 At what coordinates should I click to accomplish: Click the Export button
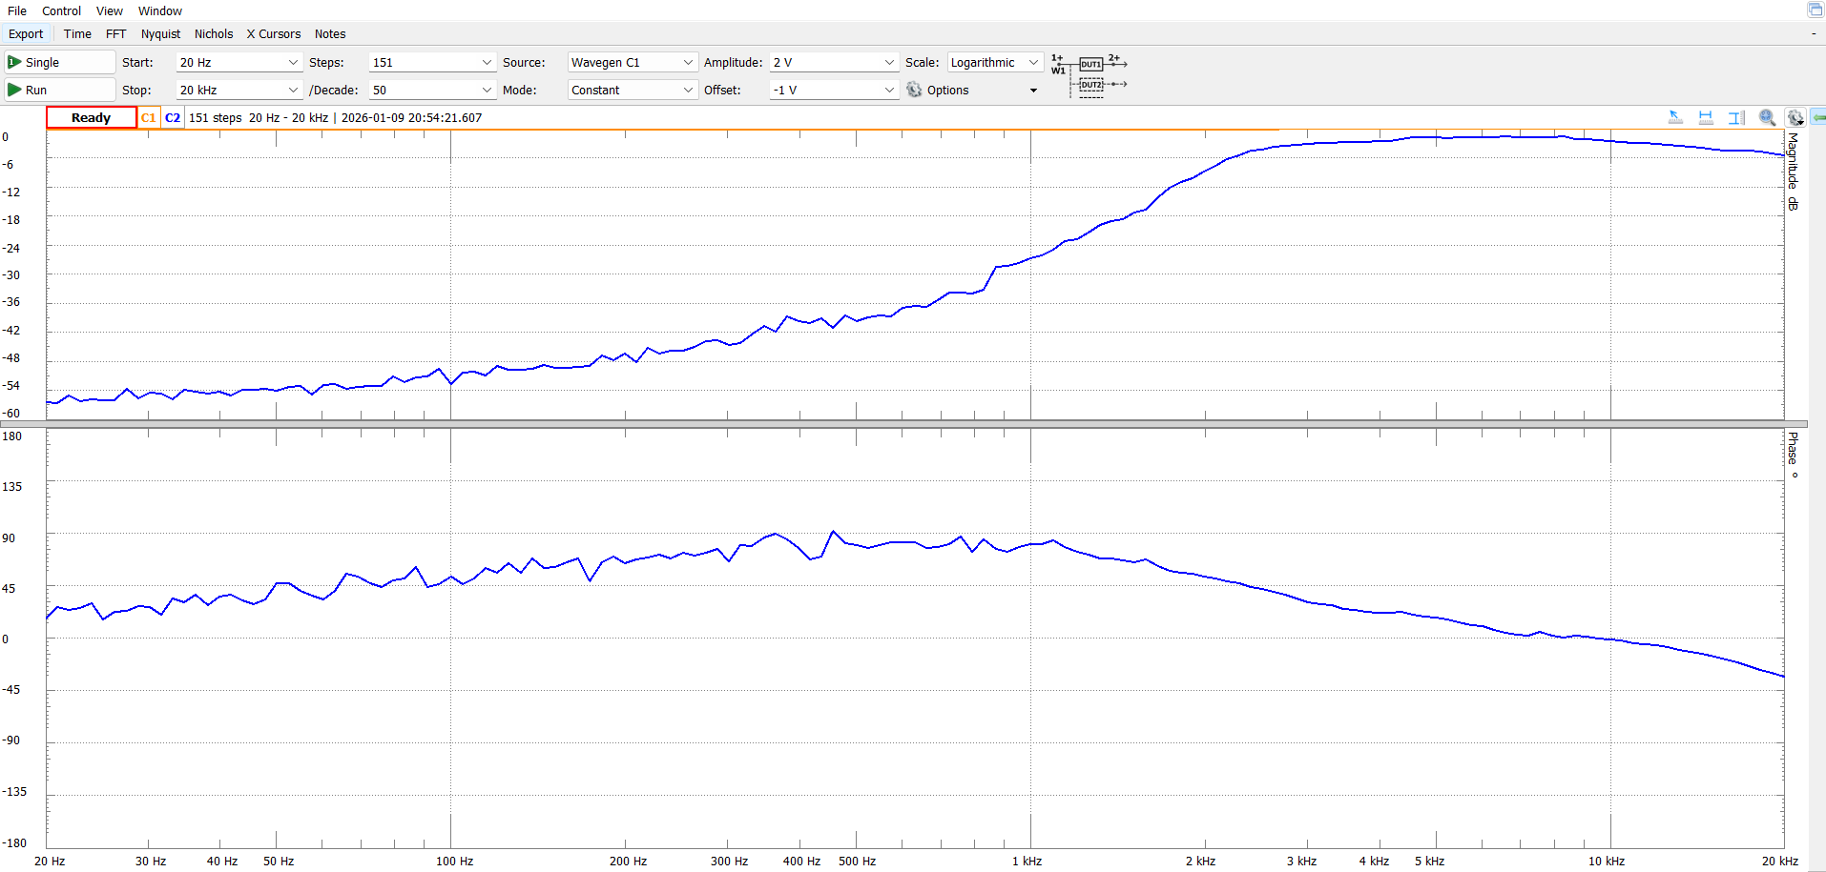(26, 34)
